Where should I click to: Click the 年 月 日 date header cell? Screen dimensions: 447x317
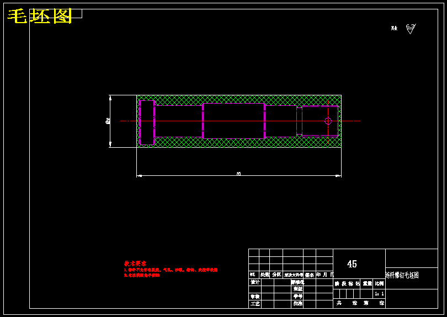(x=324, y=275)
